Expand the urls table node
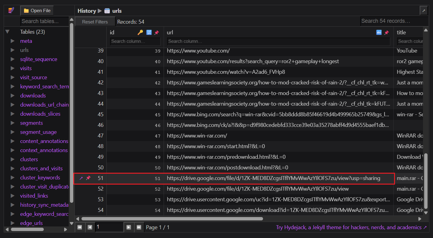The width and height of the screenshot is (433, 238). (12, 50)
